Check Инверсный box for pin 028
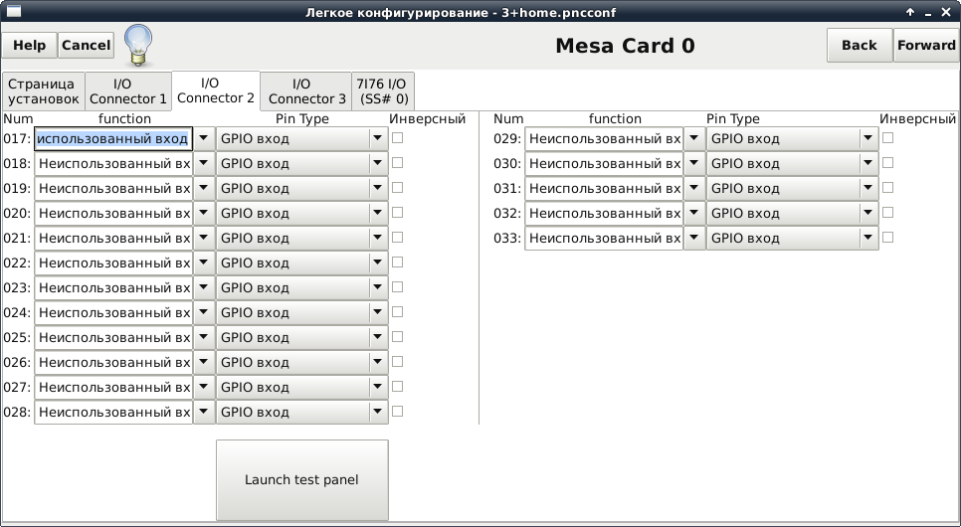The height and width of the screenshot is (527, 961). (x=397, y=412)
